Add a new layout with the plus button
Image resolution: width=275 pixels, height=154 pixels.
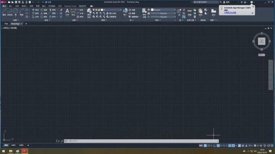pos(28,145)
